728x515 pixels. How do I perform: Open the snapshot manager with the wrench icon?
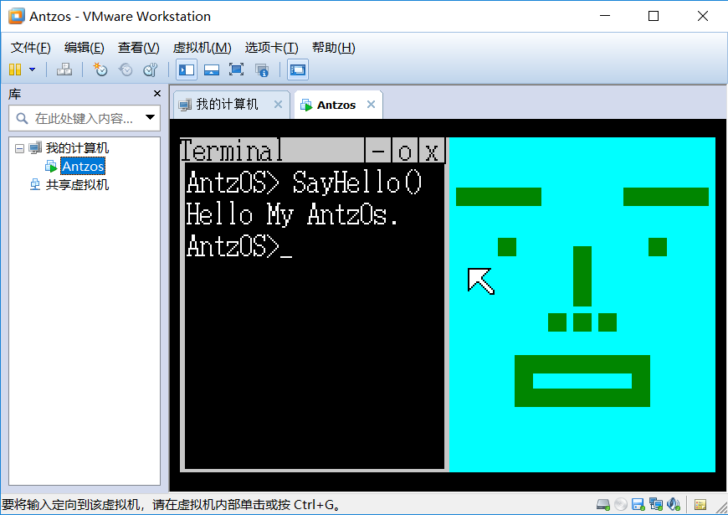click(x=151, y=70)
